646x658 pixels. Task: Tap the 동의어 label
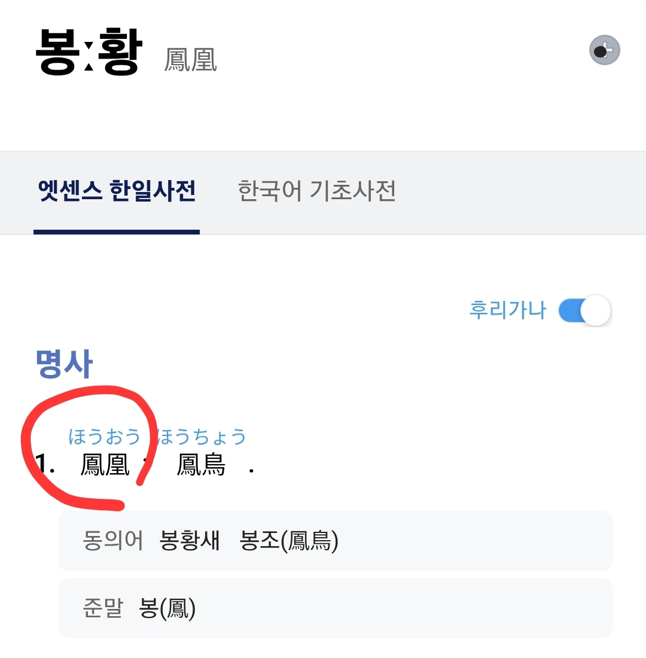(113, 541)
